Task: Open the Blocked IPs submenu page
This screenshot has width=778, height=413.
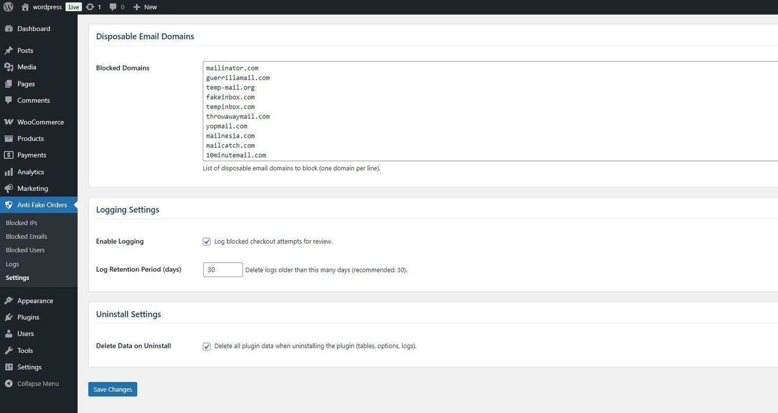Action: (x=21, y=223)
